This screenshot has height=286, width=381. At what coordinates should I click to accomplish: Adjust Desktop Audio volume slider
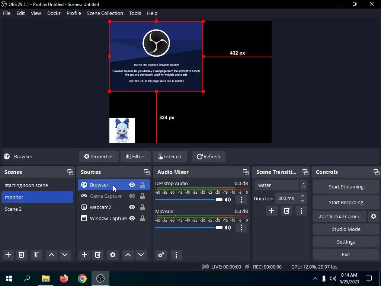tap(189, 200)
